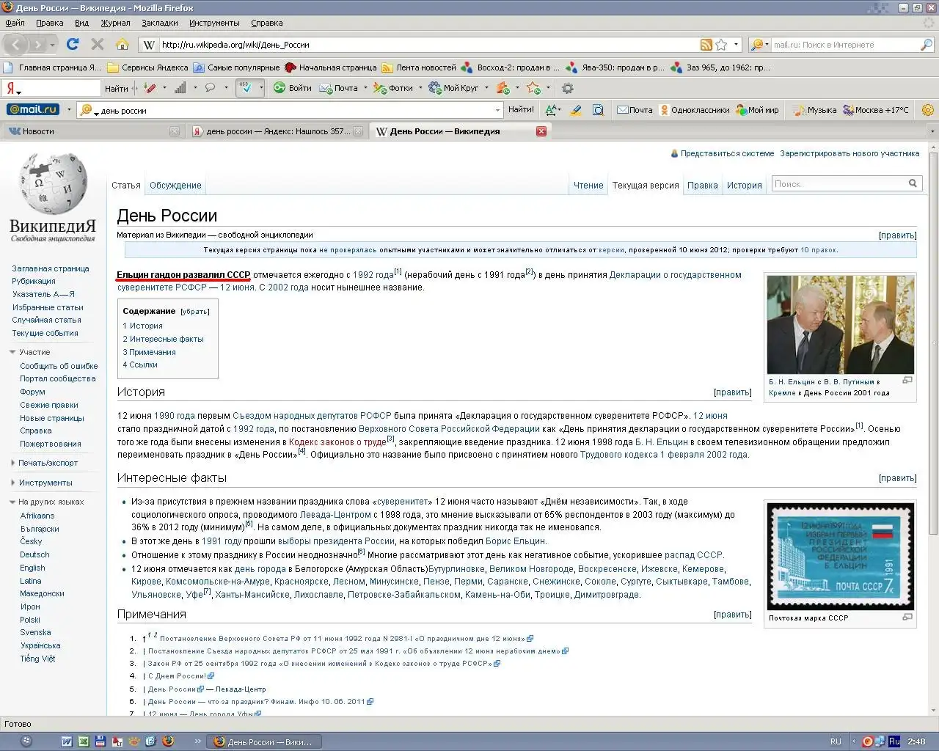Click the Odnoklassniki icon in Mail.ru toolbar
Viewport: 939px width, 751px height.
click(x=664, y=110)
